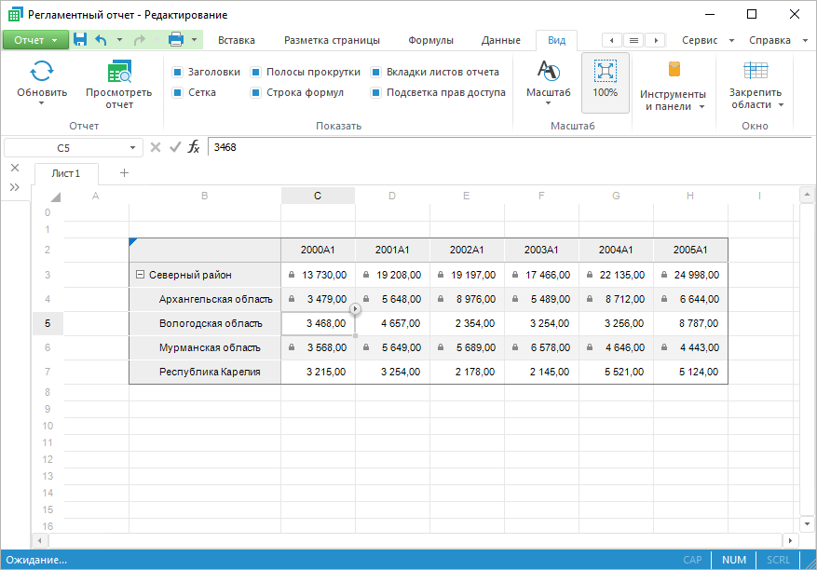Add a new sheet with plus button
Image resolution: width=817 pixels, height=570 pixels.
[x=124, y=172]
